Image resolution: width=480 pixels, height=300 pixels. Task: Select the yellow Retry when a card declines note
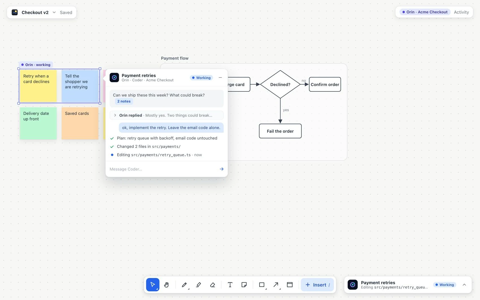pos(38,86)
